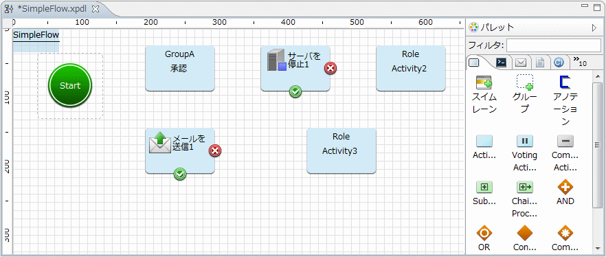Screen dimensions: 606x257
Task: Select the Role Activity3 box
Action: [x=341, y=150]
